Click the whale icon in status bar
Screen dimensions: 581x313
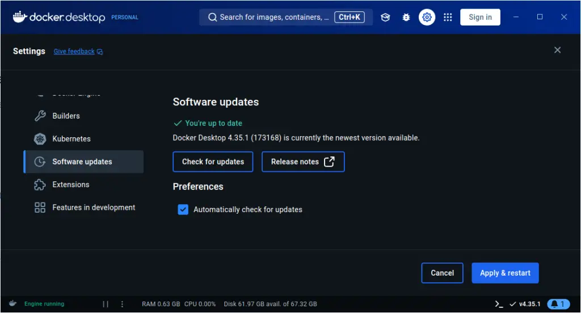12,303
